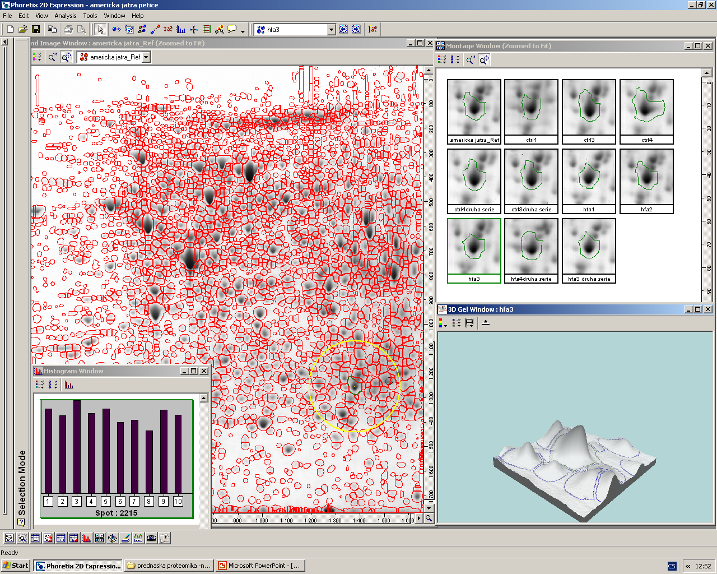Open the Window menu
The width and height of the screenshot is (717, 574).
coord(114,16)
